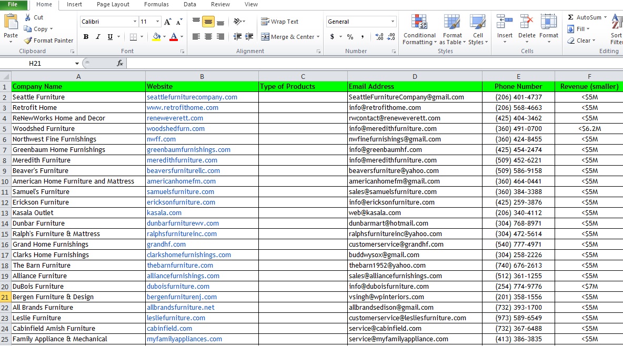Click the AutoSum sigma icon
Screen dimensions: 623x346
tap(570, 17)
